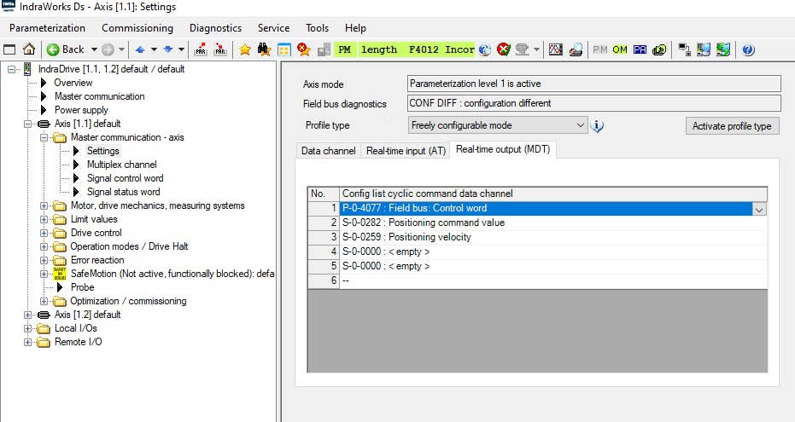The height and width of the screenshot is (422, 795).
Task: Click the OM operating mode icon
Action: (x=619, y=49)
